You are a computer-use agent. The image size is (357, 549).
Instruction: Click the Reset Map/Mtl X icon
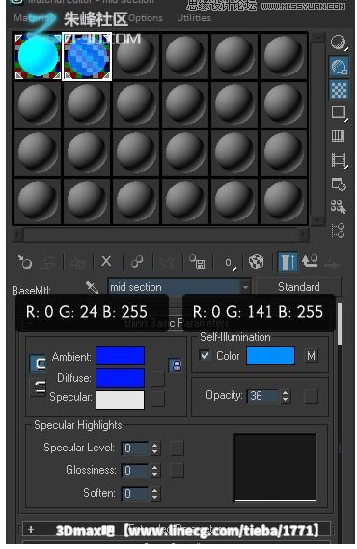106,261
